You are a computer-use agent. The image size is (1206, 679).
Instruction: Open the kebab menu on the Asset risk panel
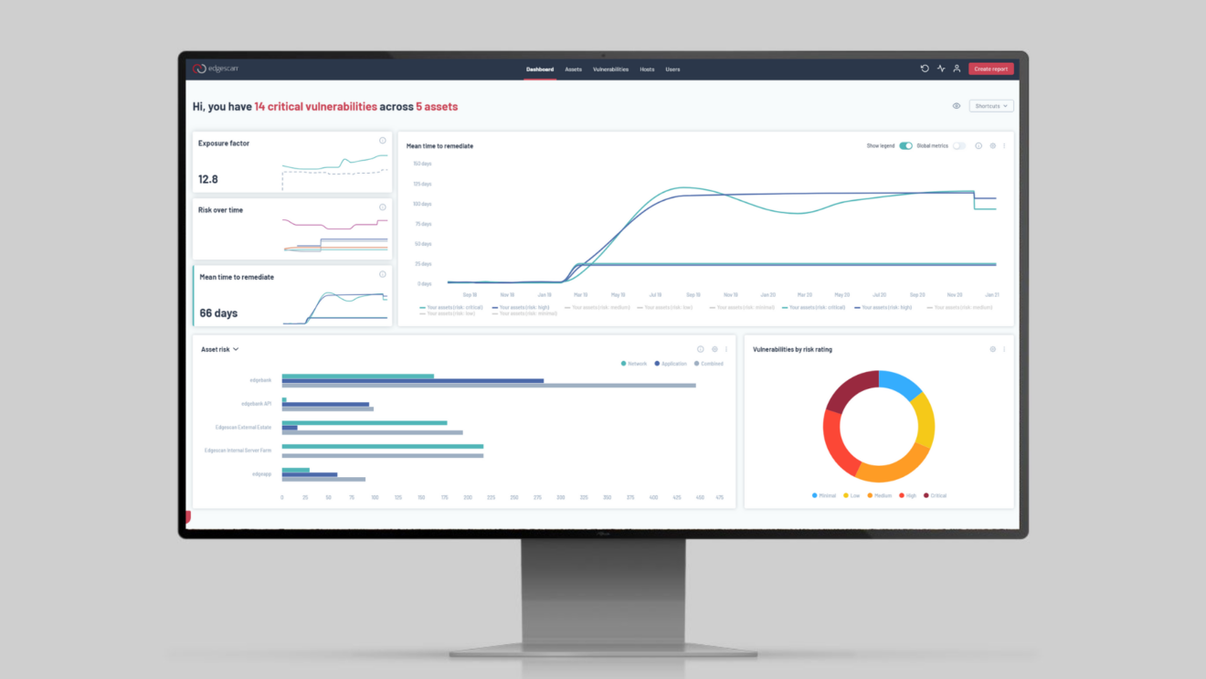(726, 348)
